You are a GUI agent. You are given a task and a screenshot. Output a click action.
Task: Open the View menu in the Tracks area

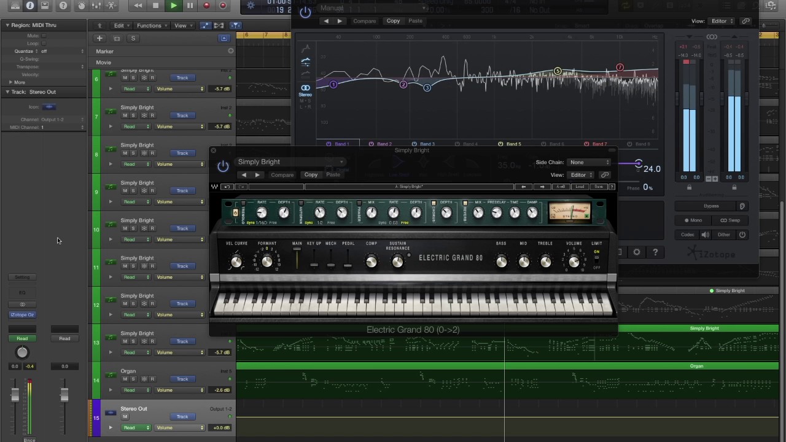[182, 26]
